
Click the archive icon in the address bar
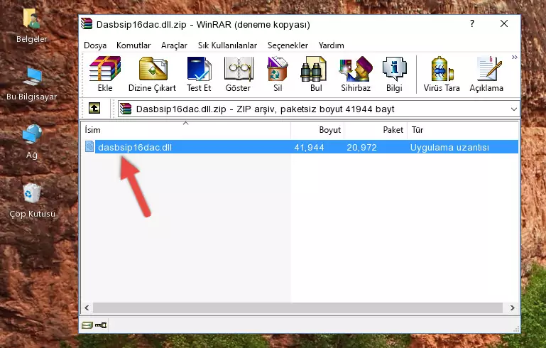point(126,109)
